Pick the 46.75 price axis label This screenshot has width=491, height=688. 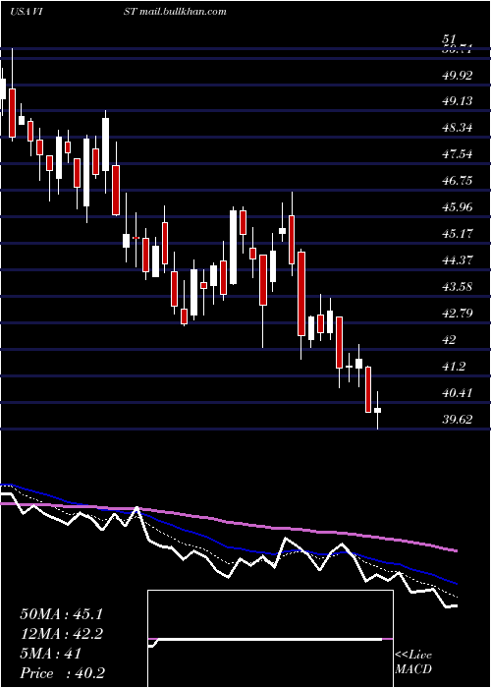pos(458,181)
